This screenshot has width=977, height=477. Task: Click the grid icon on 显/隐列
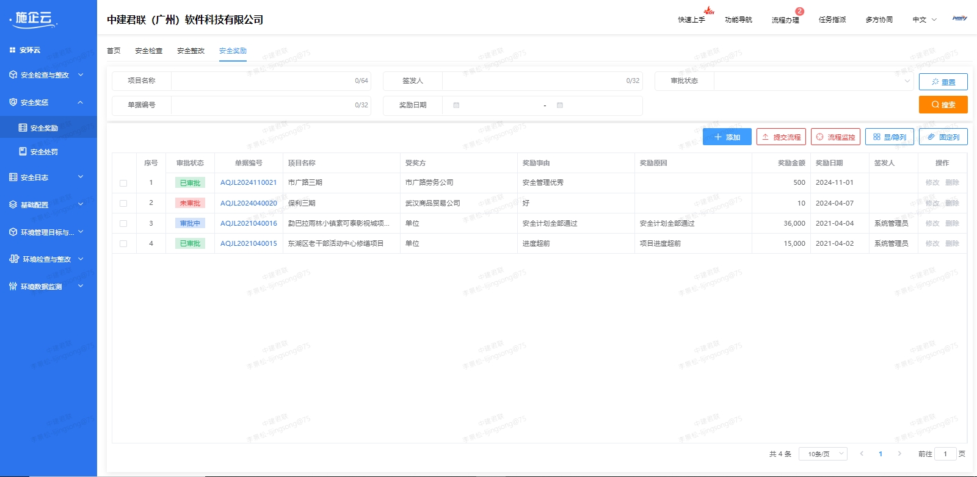(876, 137)
